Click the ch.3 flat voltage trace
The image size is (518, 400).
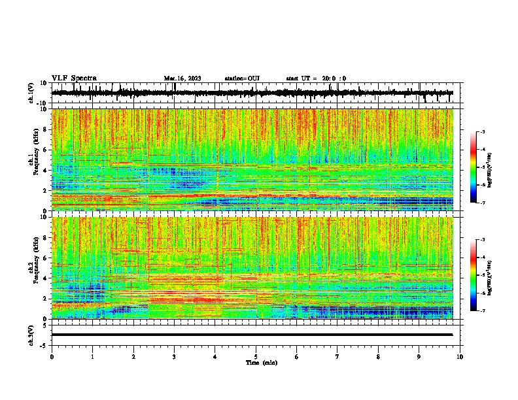click(x=252, y=335)
